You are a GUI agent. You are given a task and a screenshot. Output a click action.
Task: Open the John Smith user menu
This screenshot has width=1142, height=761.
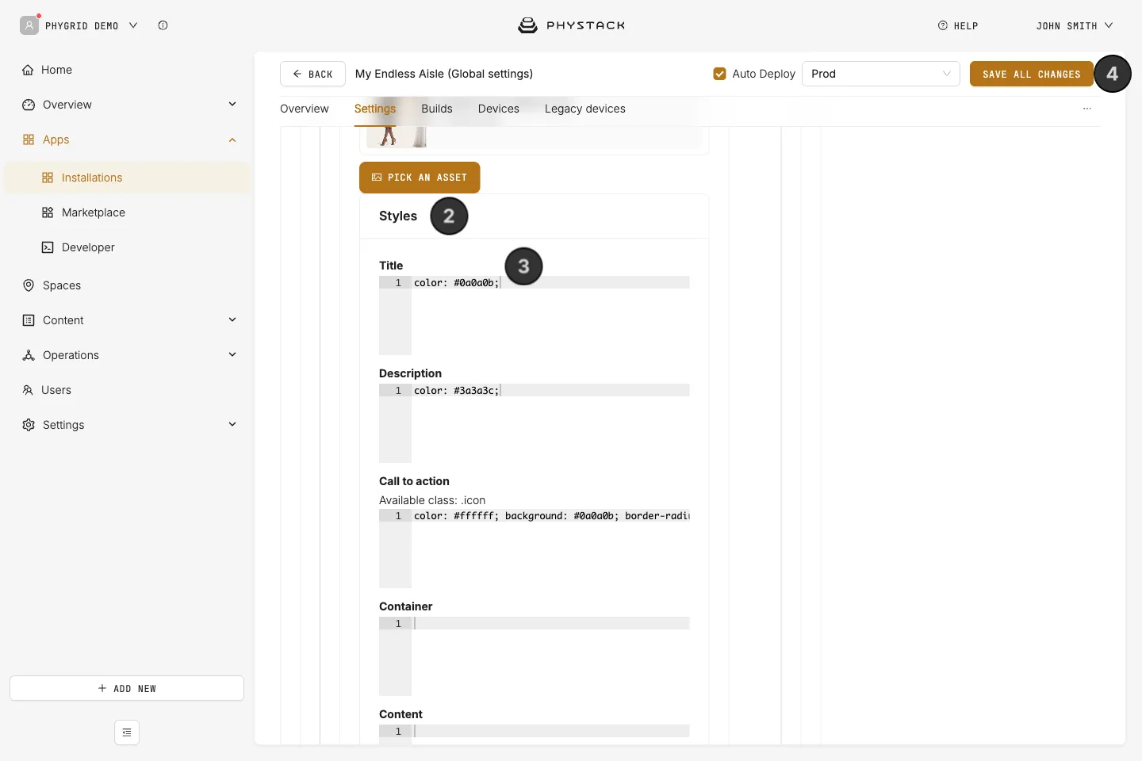[x=1075, y=26]
